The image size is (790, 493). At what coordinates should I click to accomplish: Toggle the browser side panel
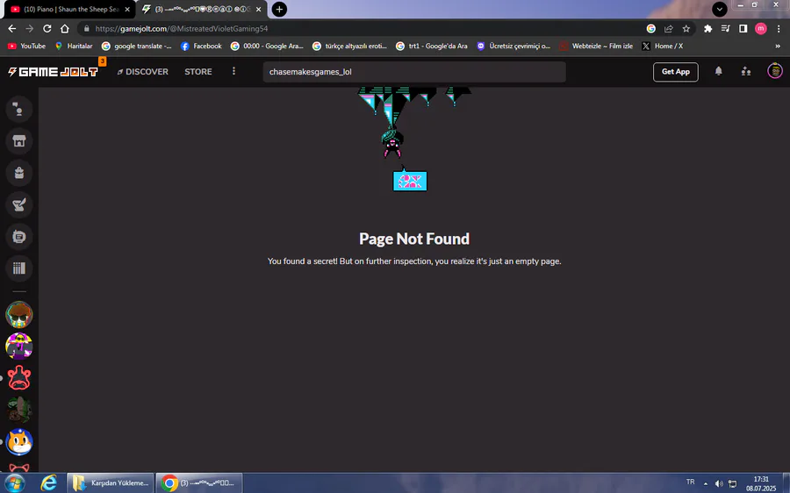click(743, 29)
